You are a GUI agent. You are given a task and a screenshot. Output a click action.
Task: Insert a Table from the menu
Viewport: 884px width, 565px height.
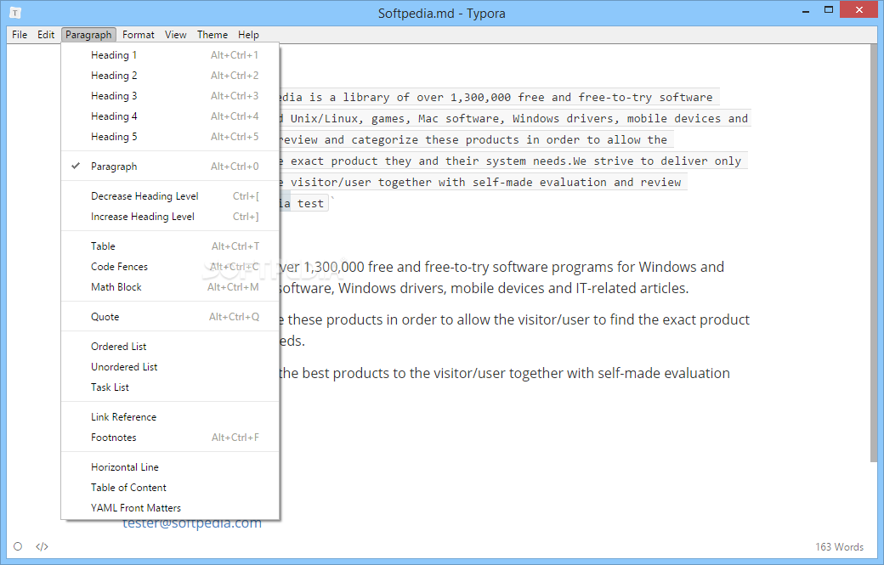(170, 246)
